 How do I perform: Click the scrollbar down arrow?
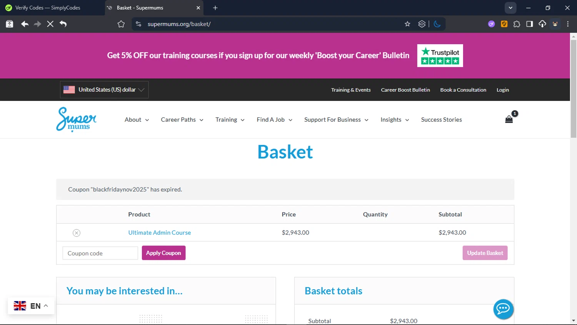point(574,320)
